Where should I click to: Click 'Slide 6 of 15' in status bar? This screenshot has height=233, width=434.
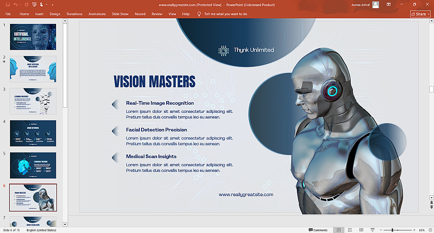(11, 230)
